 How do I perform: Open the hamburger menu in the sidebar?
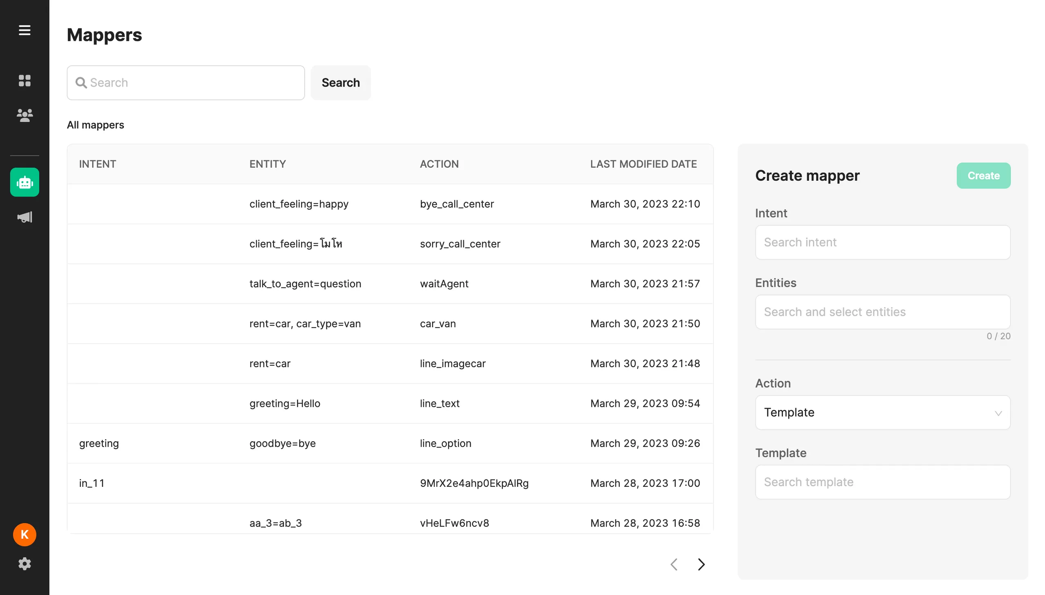pos(25,30)
